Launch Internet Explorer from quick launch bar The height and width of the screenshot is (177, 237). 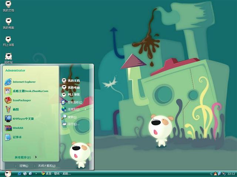[20, 174]
